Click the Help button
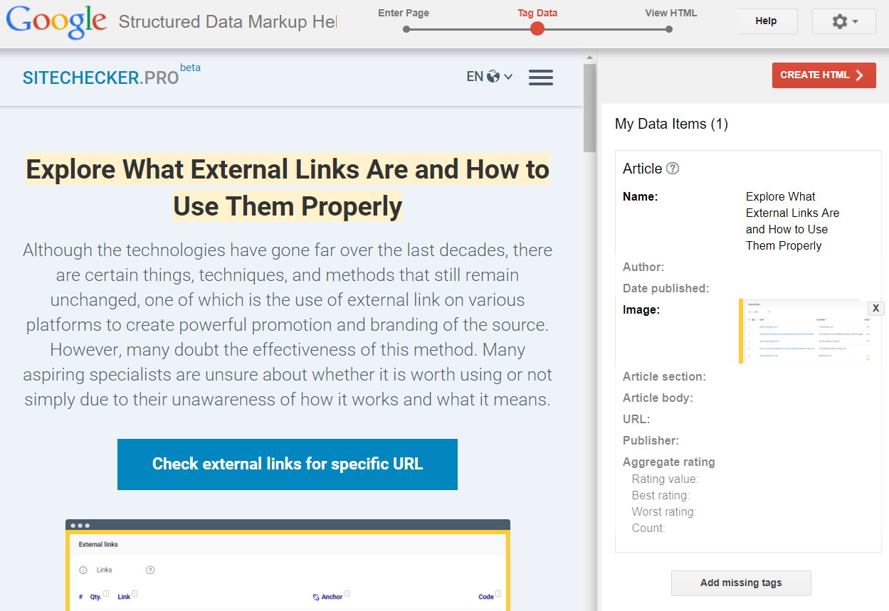889x611 pixels. pyautogui.click(x=766, y=21)
